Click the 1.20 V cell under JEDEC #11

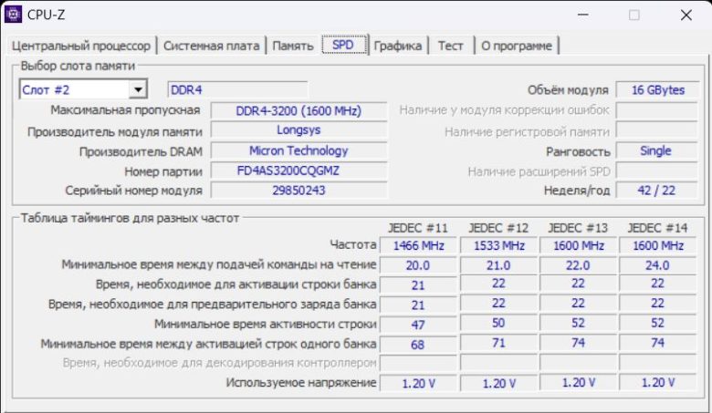[418, 383]
